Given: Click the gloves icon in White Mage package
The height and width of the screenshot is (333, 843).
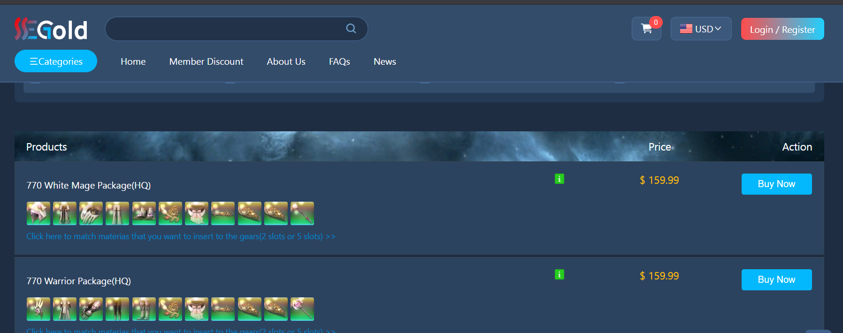Looking at the screenshot, I should click(x=91, y=213).
